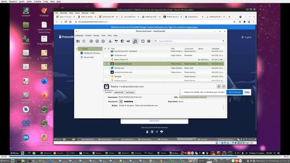Viewport: 290px width, 163px height.
Task: Click the ProtonCalendar icon below login box
Action: point(152,132)
